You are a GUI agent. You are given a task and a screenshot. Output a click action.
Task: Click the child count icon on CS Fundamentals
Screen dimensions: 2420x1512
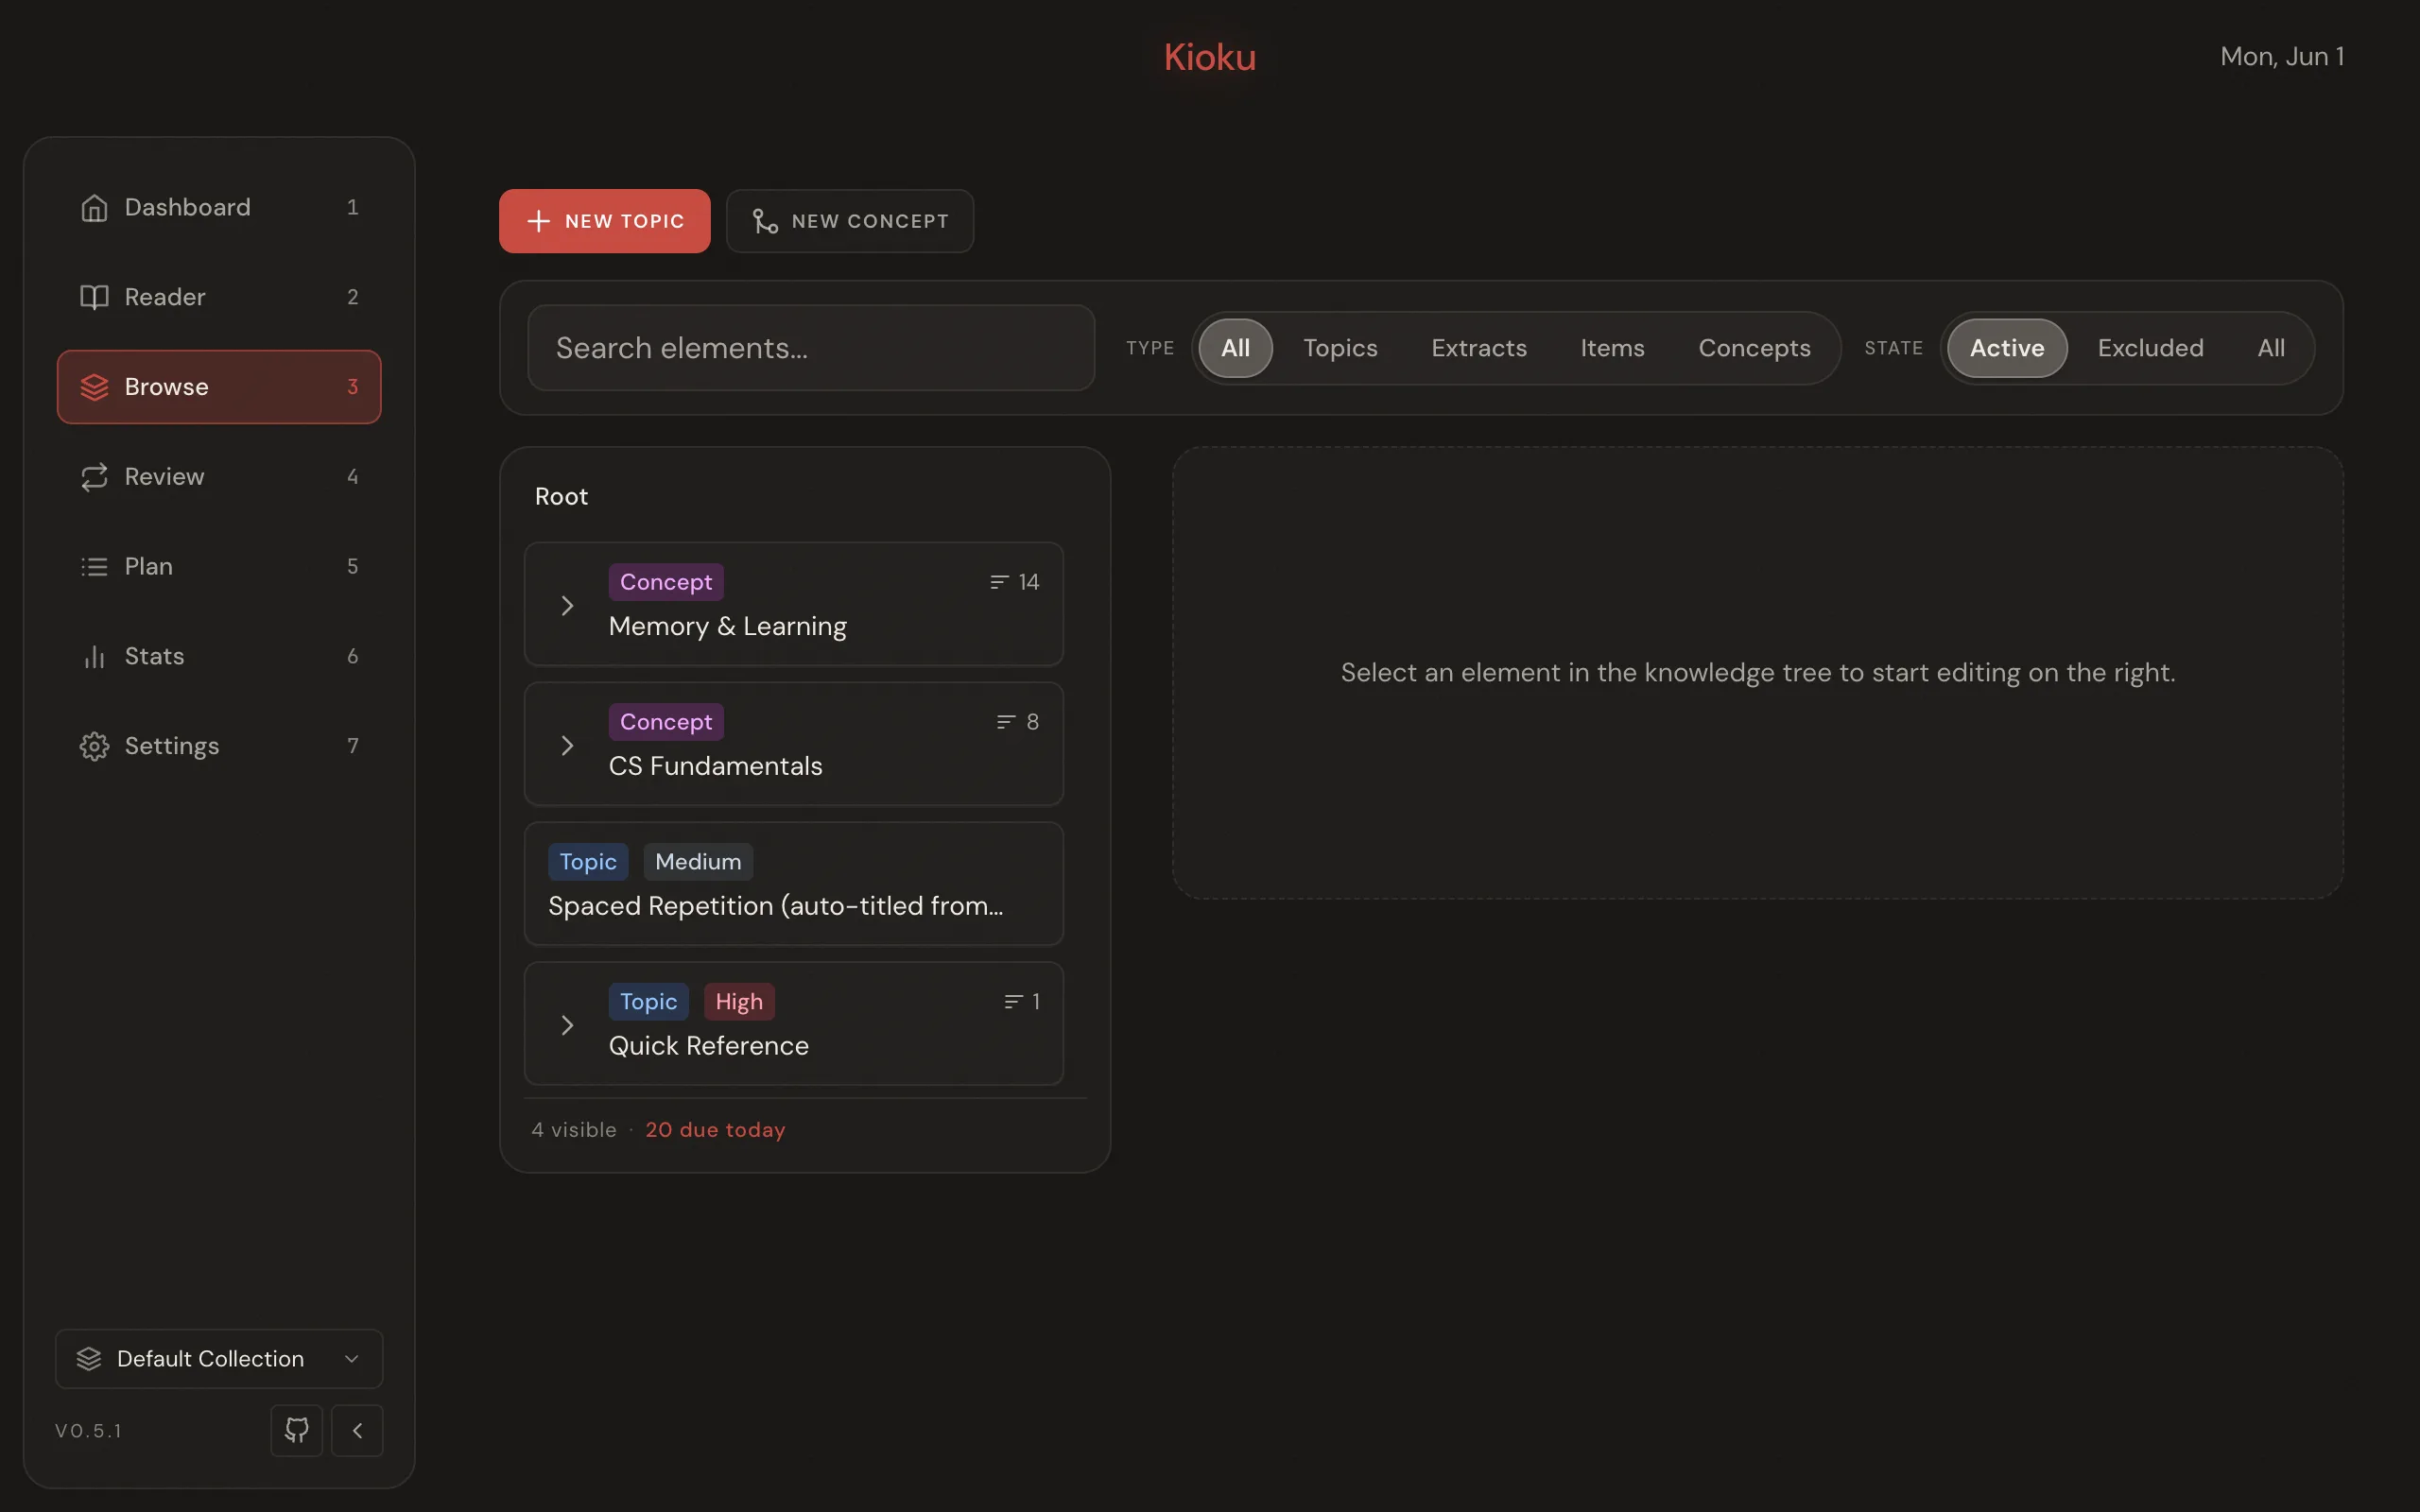[1005, 722]
